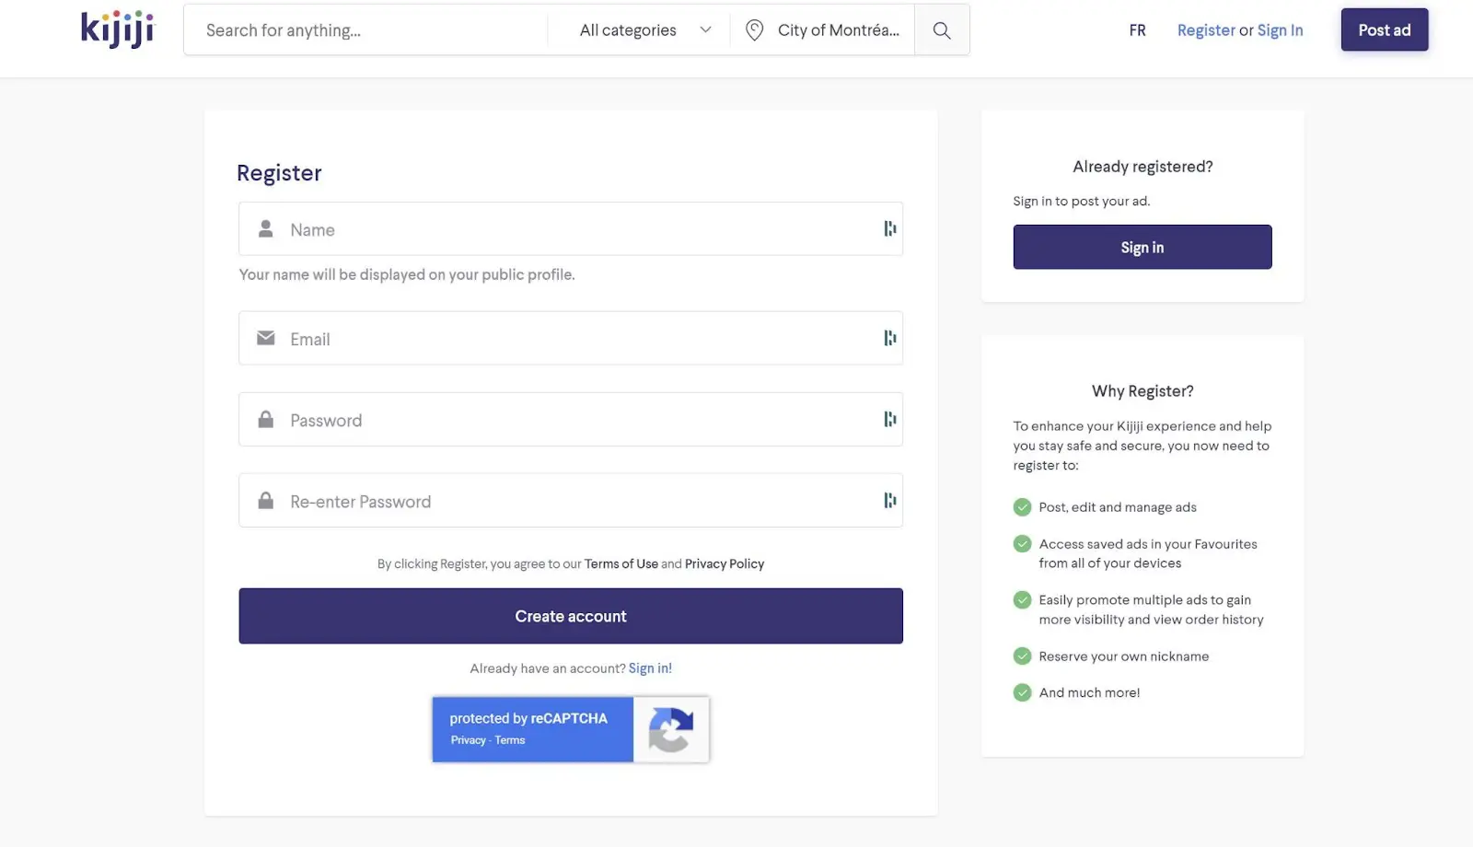1473x847 pixels.
Task: Click the location pin icon
Action: 754,30
